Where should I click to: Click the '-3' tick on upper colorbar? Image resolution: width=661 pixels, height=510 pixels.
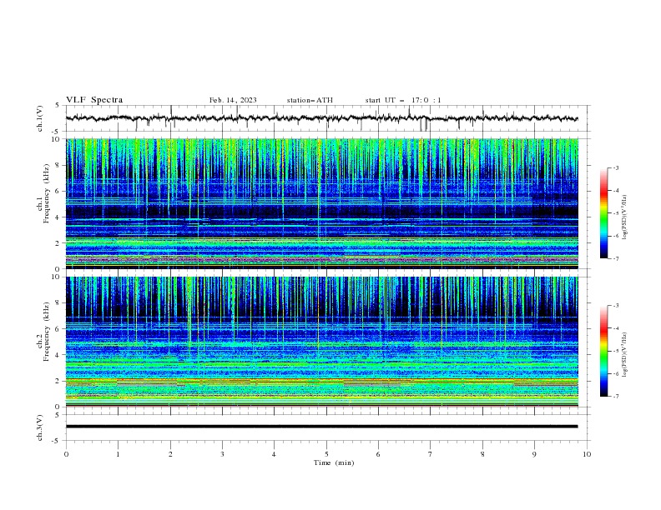click(x=615, y=167)
